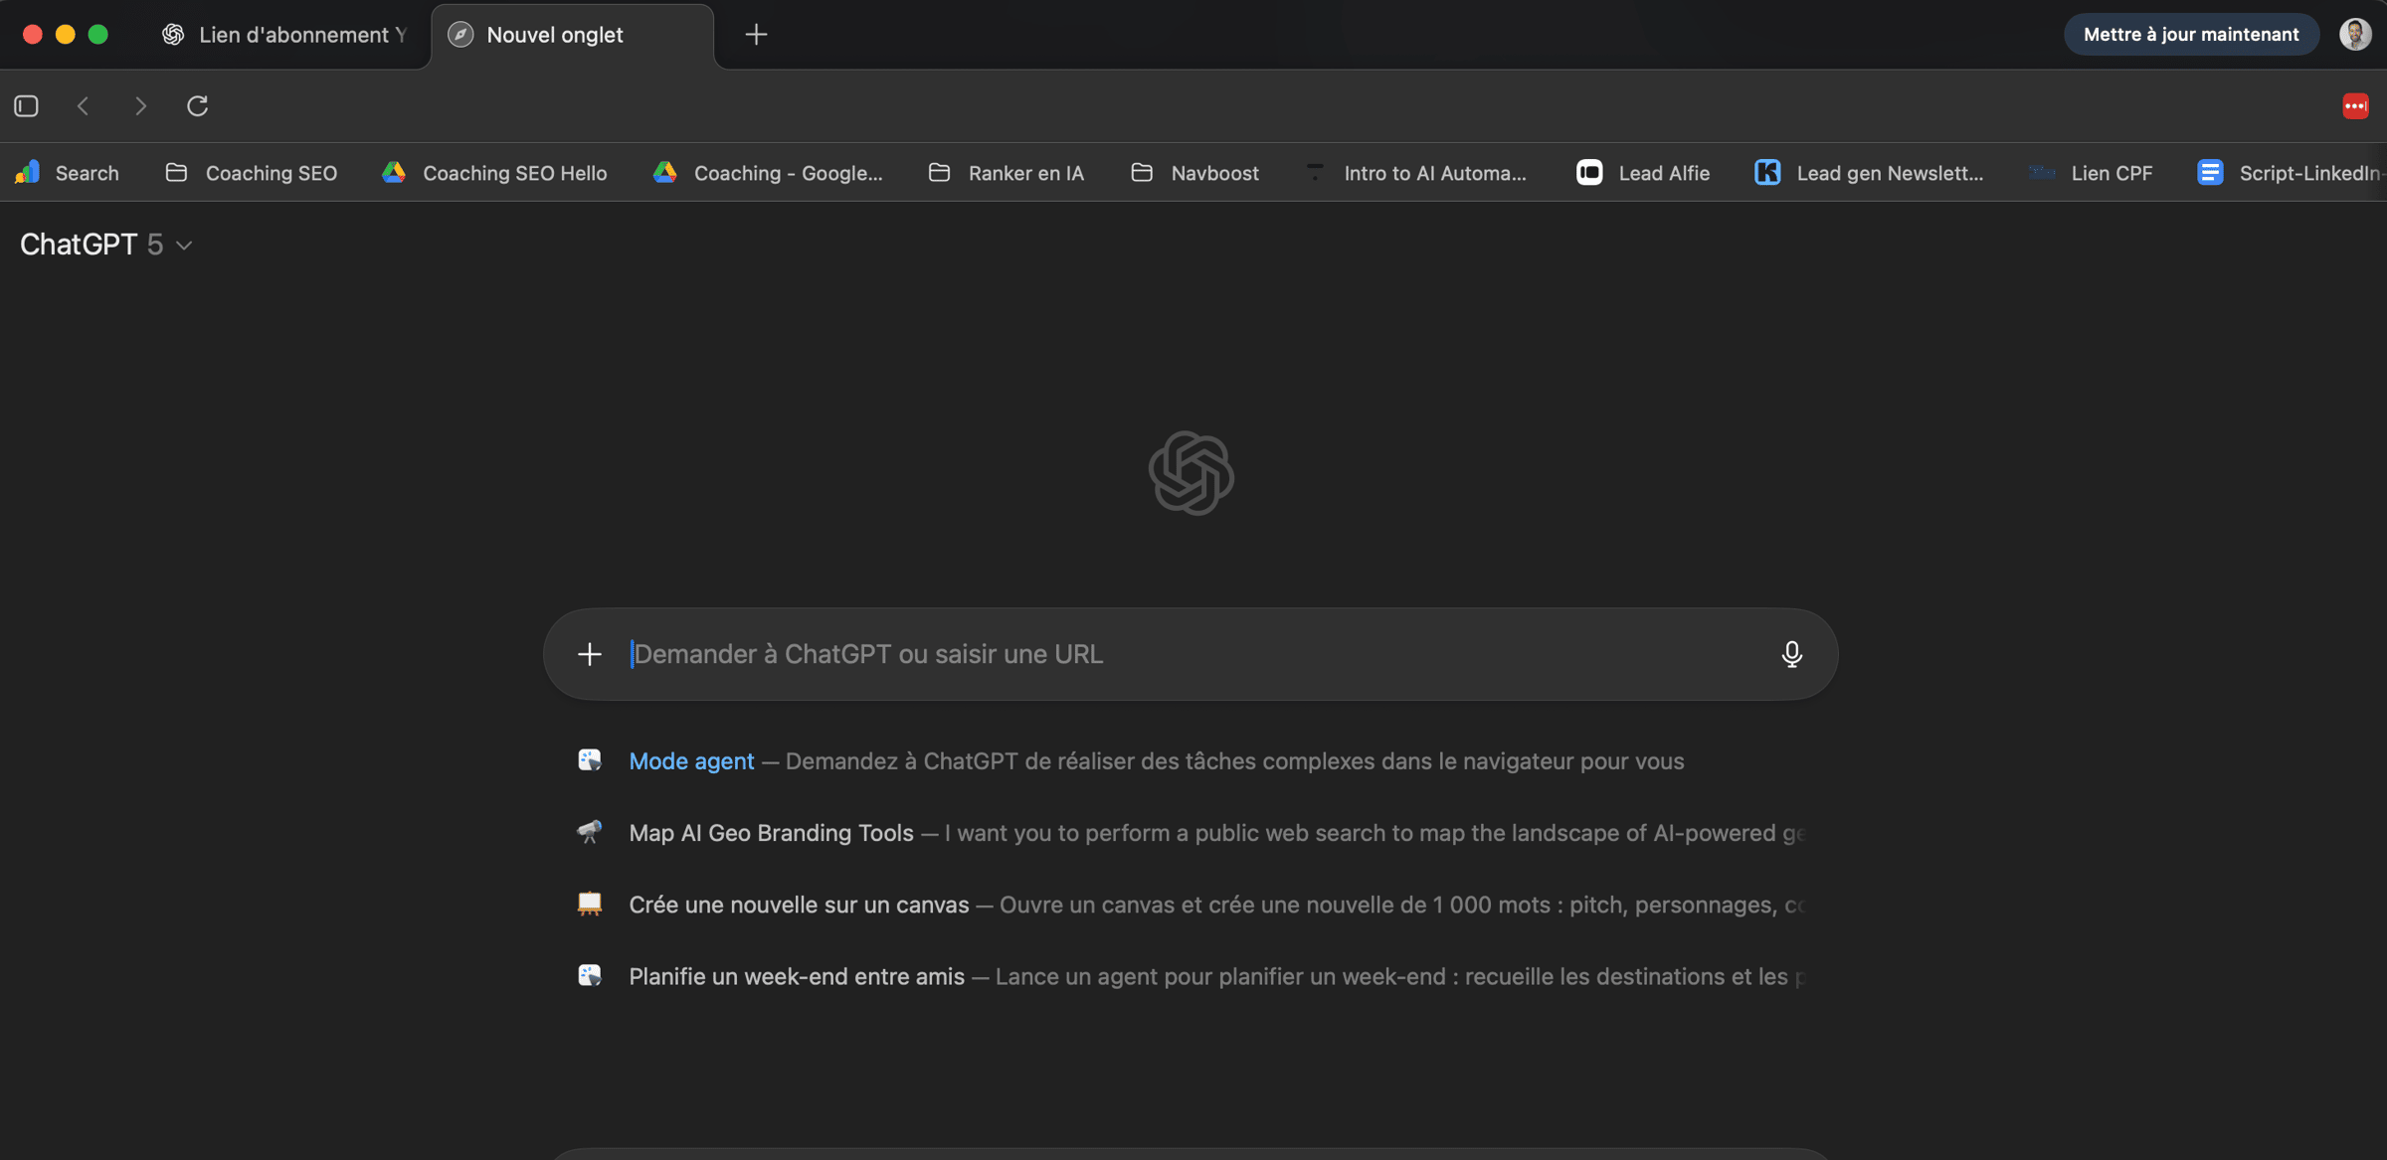This screenshot has width=2387, height=1160.
Task: Select the Mode agent suggestion
Action: point(691,761)
